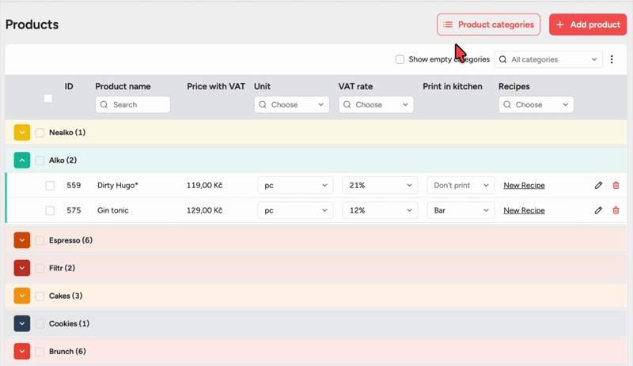
Task: Open the three-dot options menu
Action: (612, 59)
